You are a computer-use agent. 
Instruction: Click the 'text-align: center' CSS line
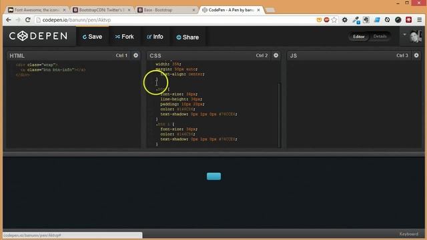coord(182,74)
